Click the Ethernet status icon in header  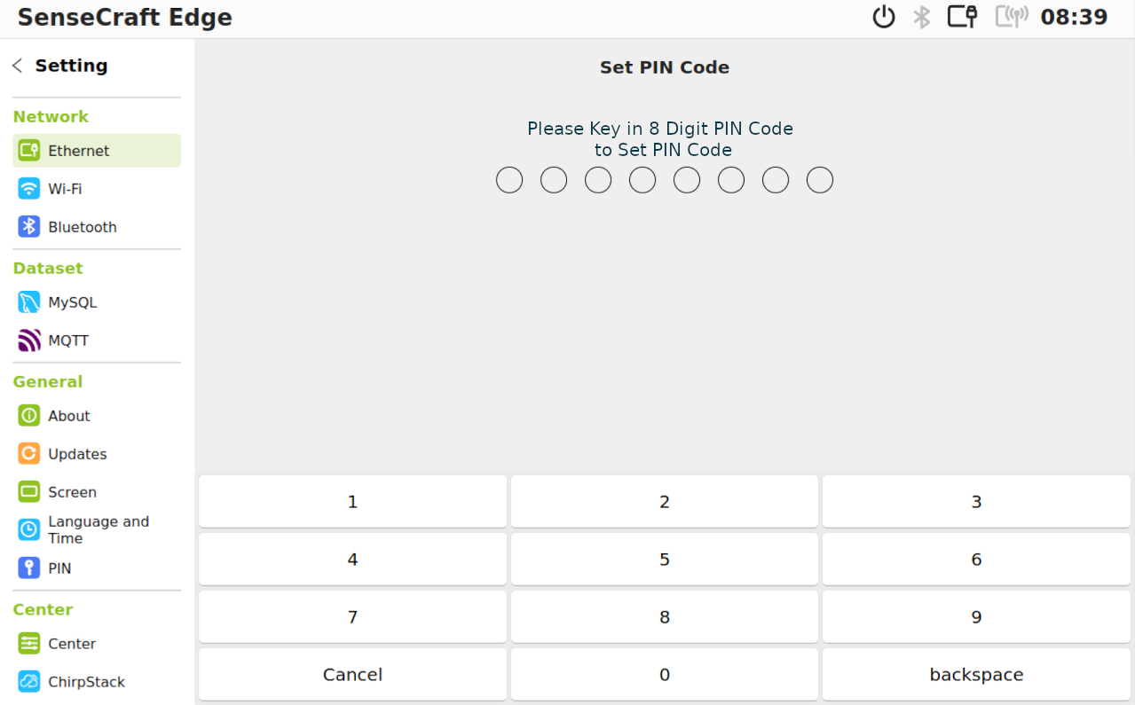963,16
